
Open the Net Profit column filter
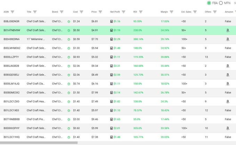(x=123, y=12)
